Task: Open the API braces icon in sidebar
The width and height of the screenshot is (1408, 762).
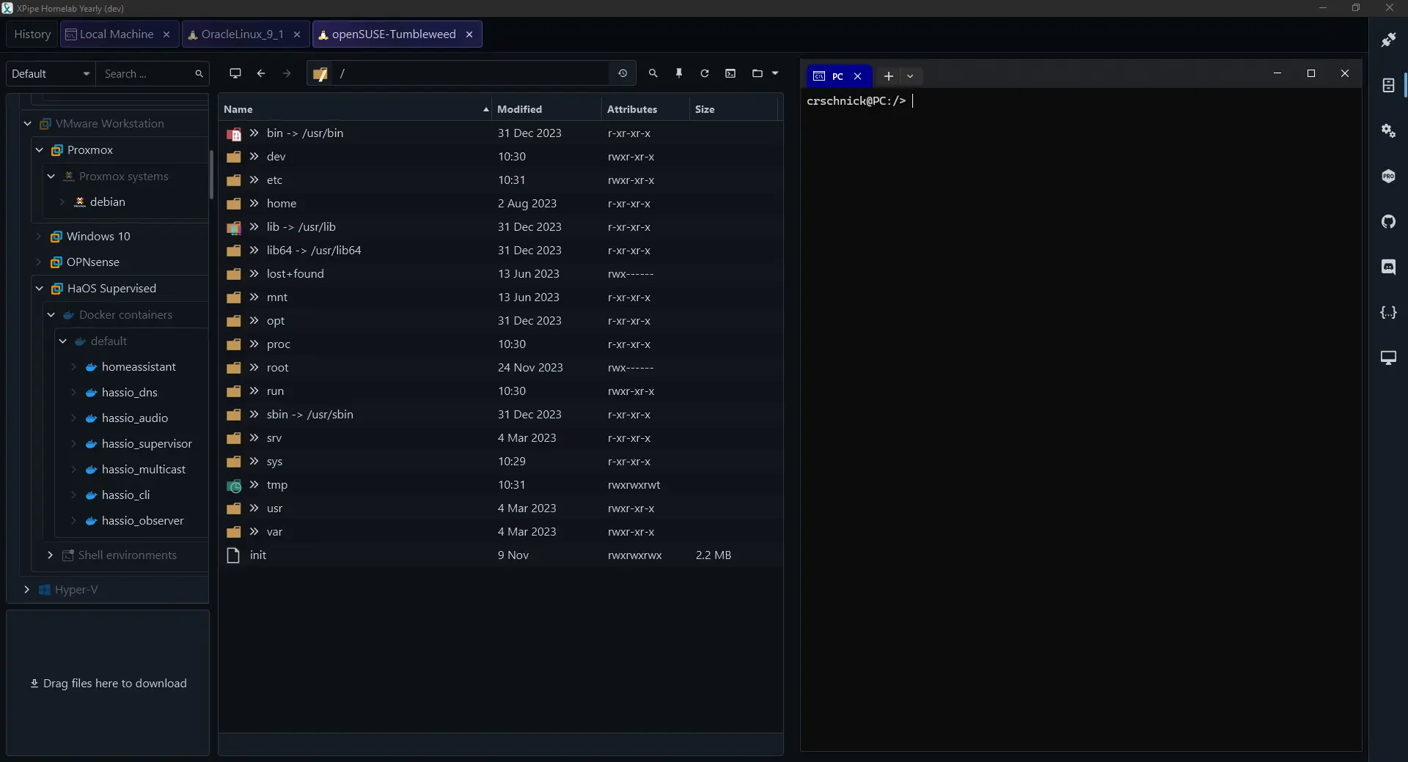Action: click(1388, 313)
